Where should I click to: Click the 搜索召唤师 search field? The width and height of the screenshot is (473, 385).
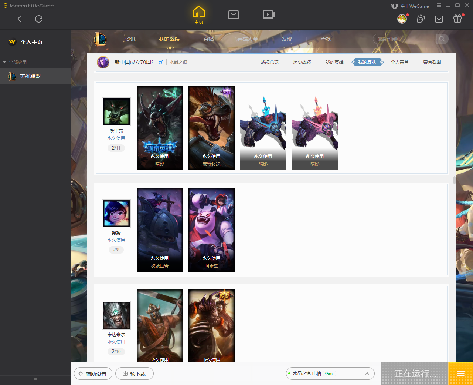tap(405, 39)
